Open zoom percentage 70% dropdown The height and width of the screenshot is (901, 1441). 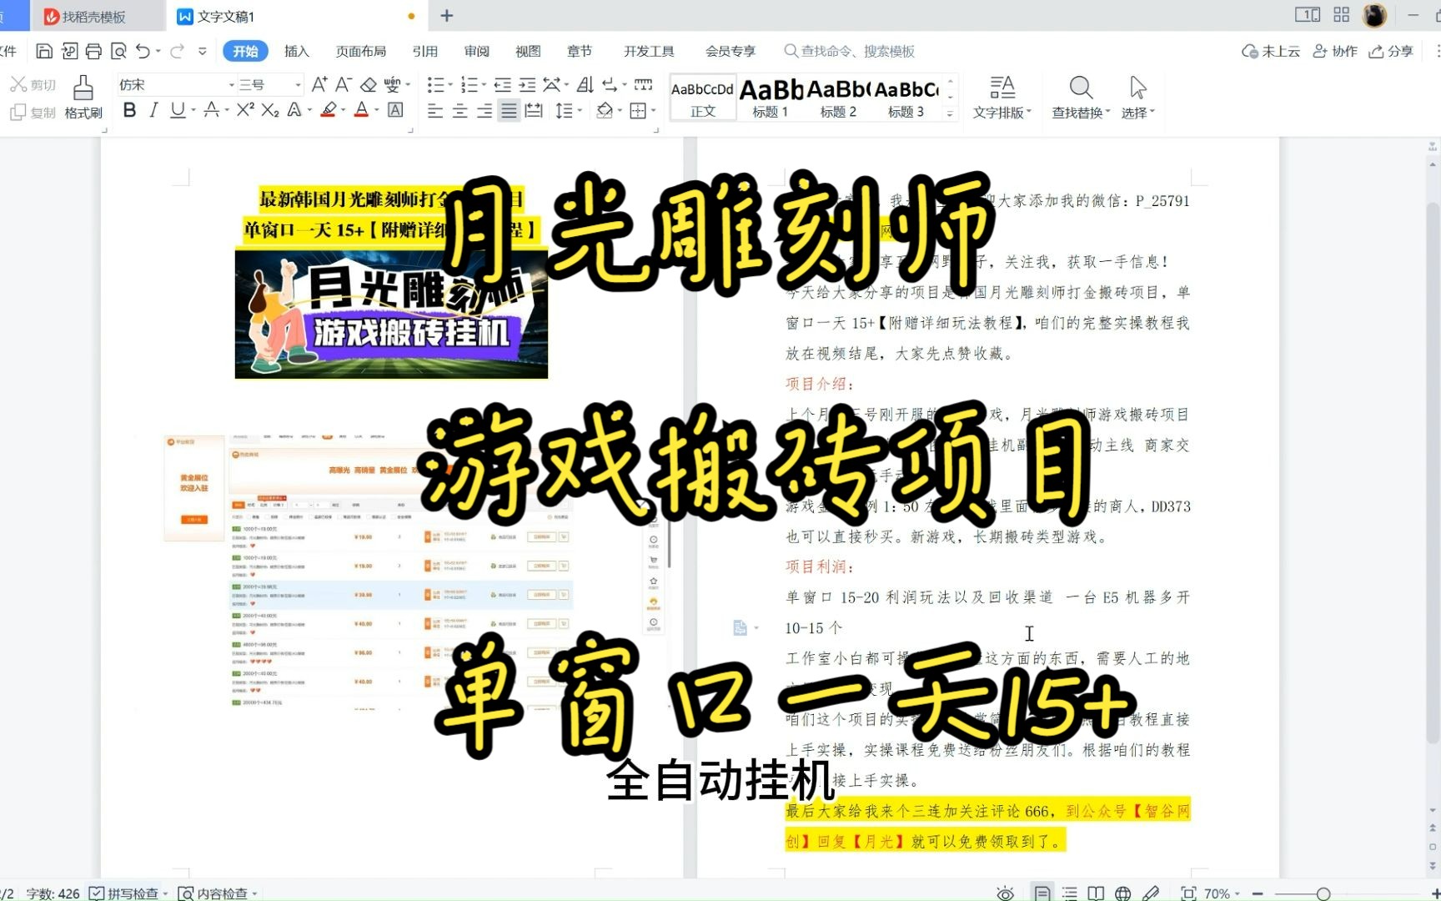(1222, 893)
